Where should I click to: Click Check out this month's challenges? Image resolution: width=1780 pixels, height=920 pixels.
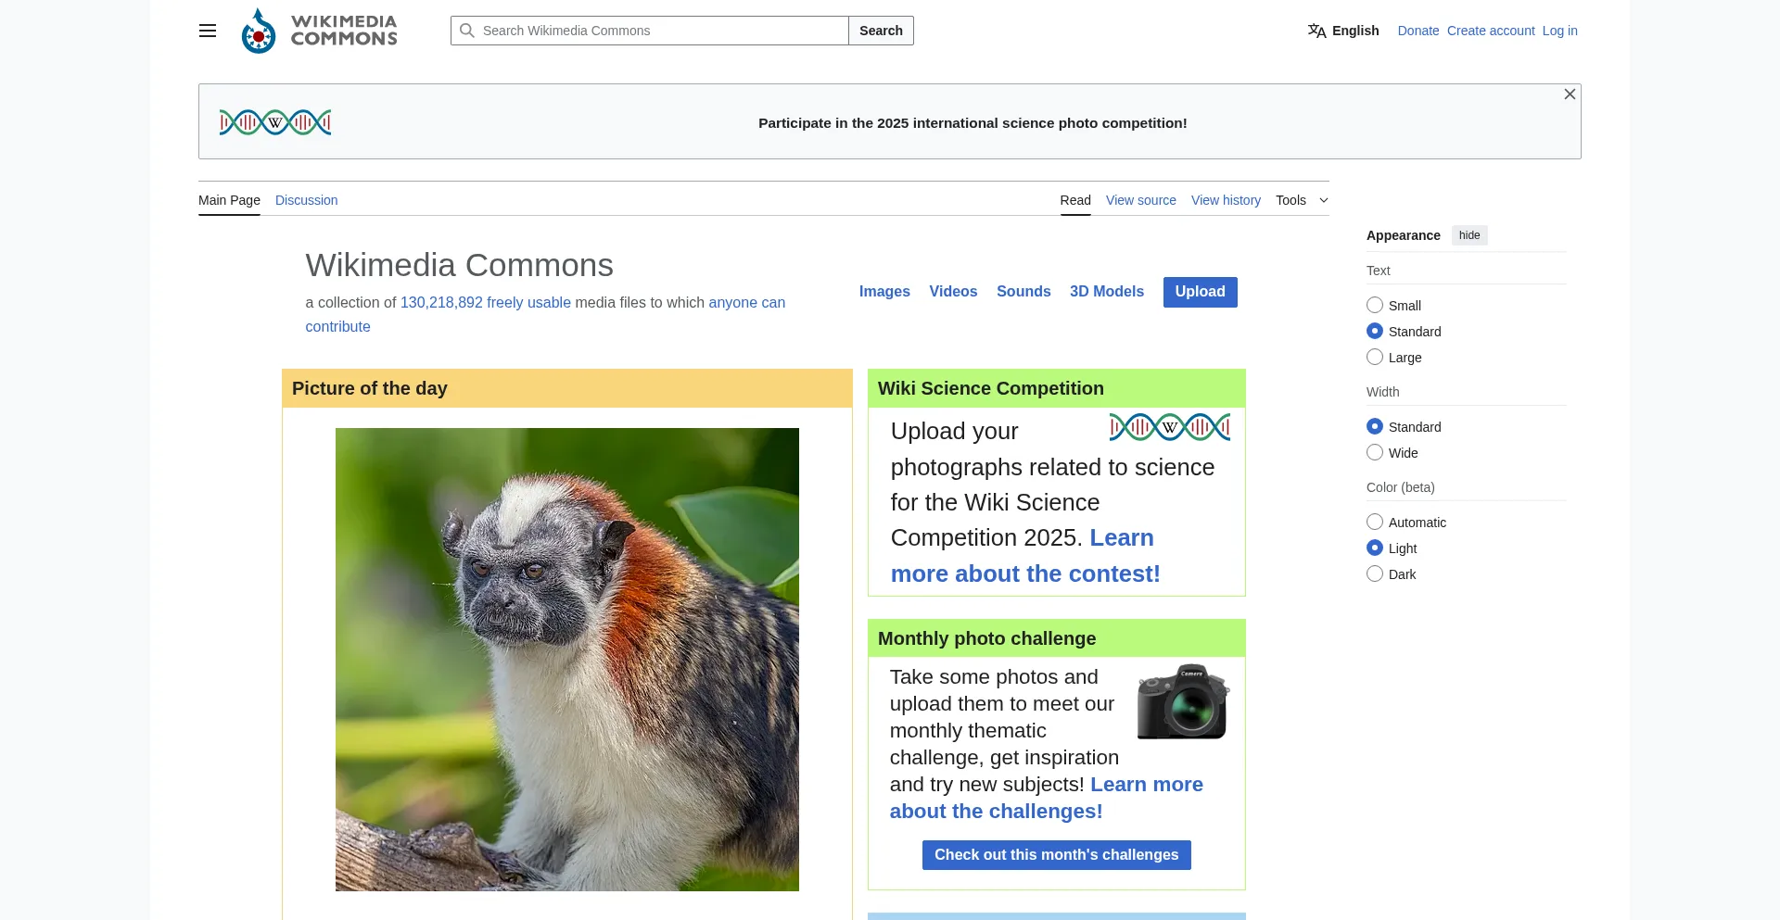point(1056,854)
